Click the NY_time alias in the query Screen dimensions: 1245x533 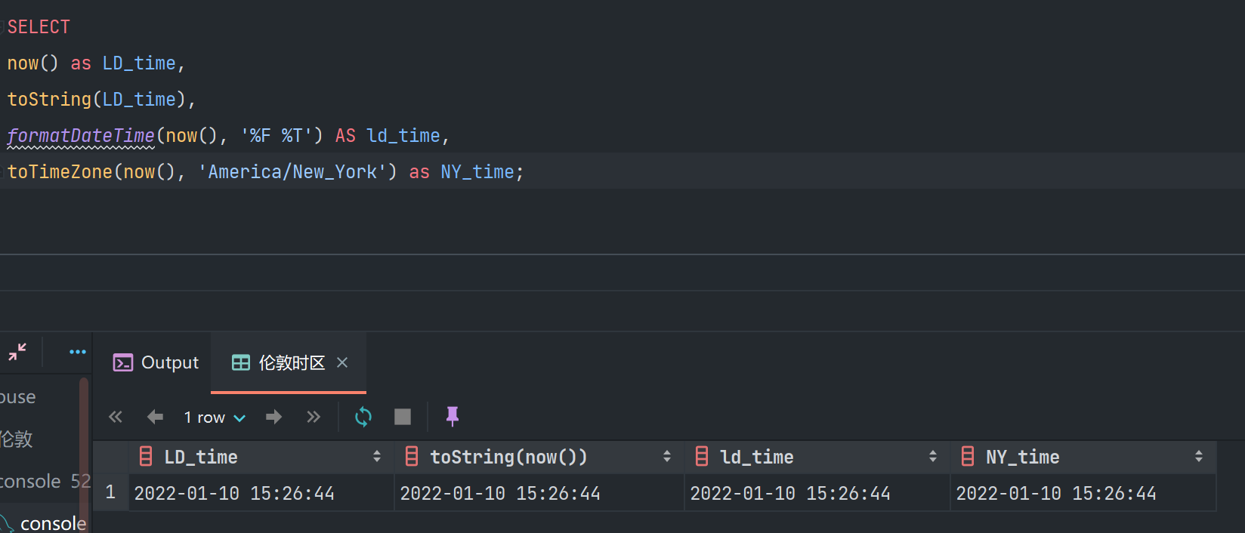(477, 172)
